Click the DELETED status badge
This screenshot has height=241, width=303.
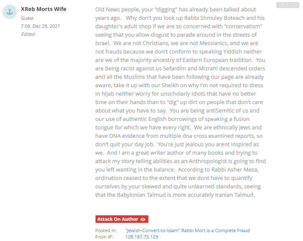point(287,5)
